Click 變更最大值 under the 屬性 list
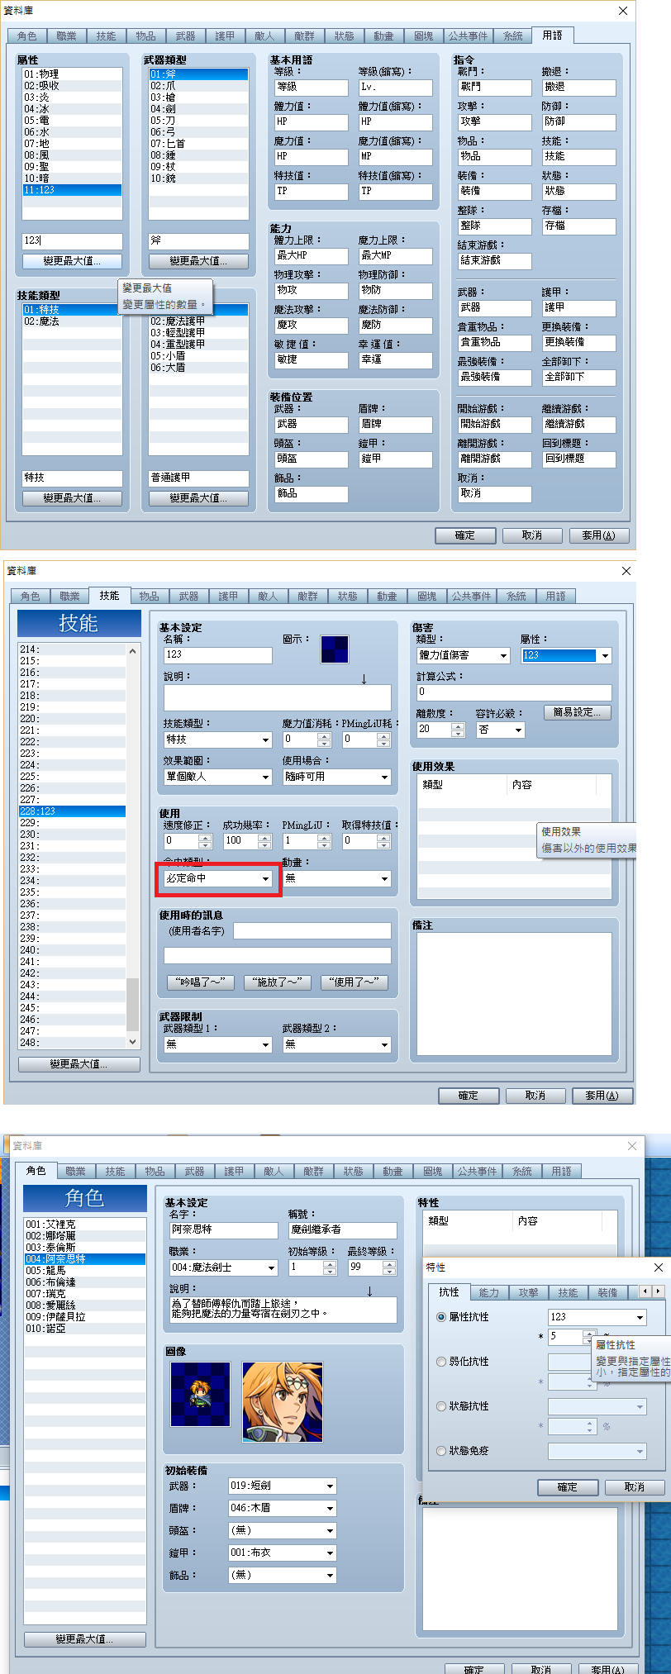This screenshot has width=671, height=1674. (x=72, y=261)
